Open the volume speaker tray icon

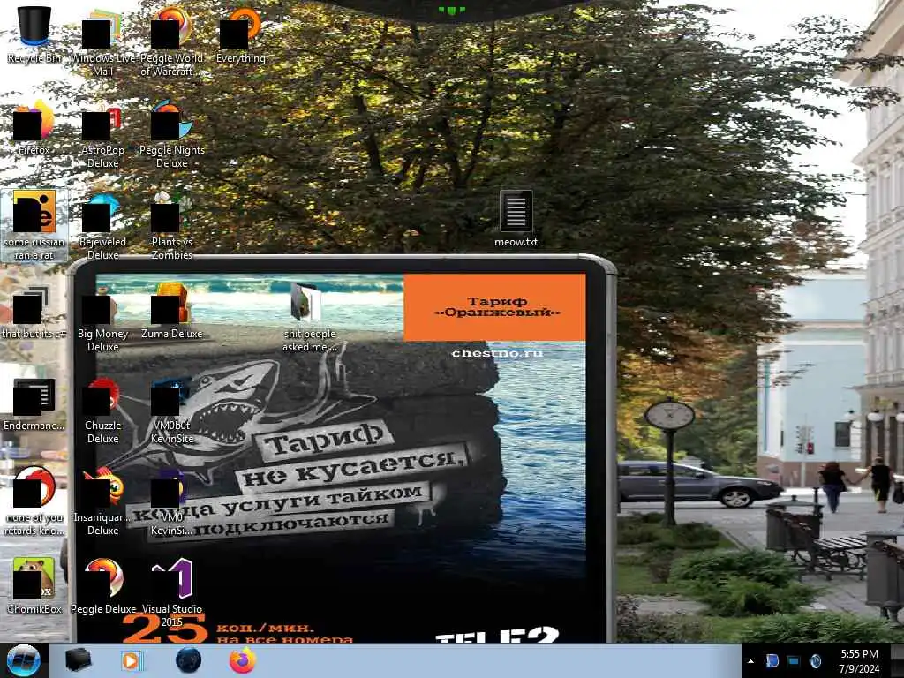[x=815, y=661]
